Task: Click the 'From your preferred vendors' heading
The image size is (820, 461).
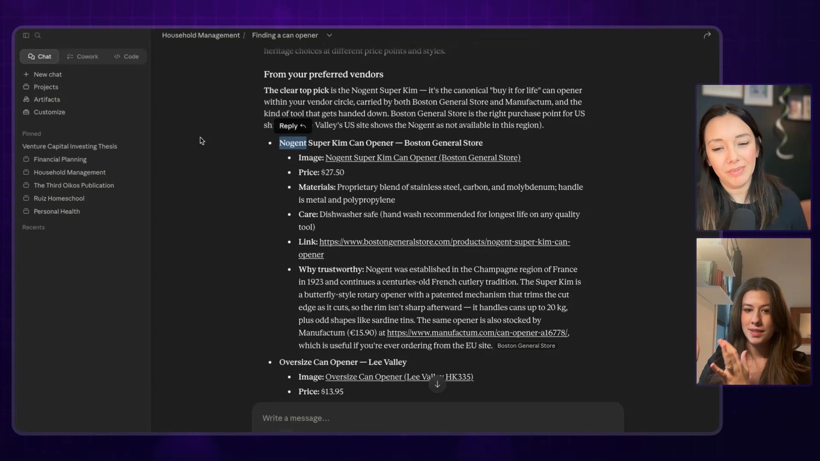Action: point(323,74)
